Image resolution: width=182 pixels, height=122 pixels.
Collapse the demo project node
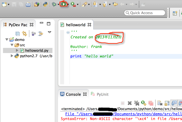7,40
